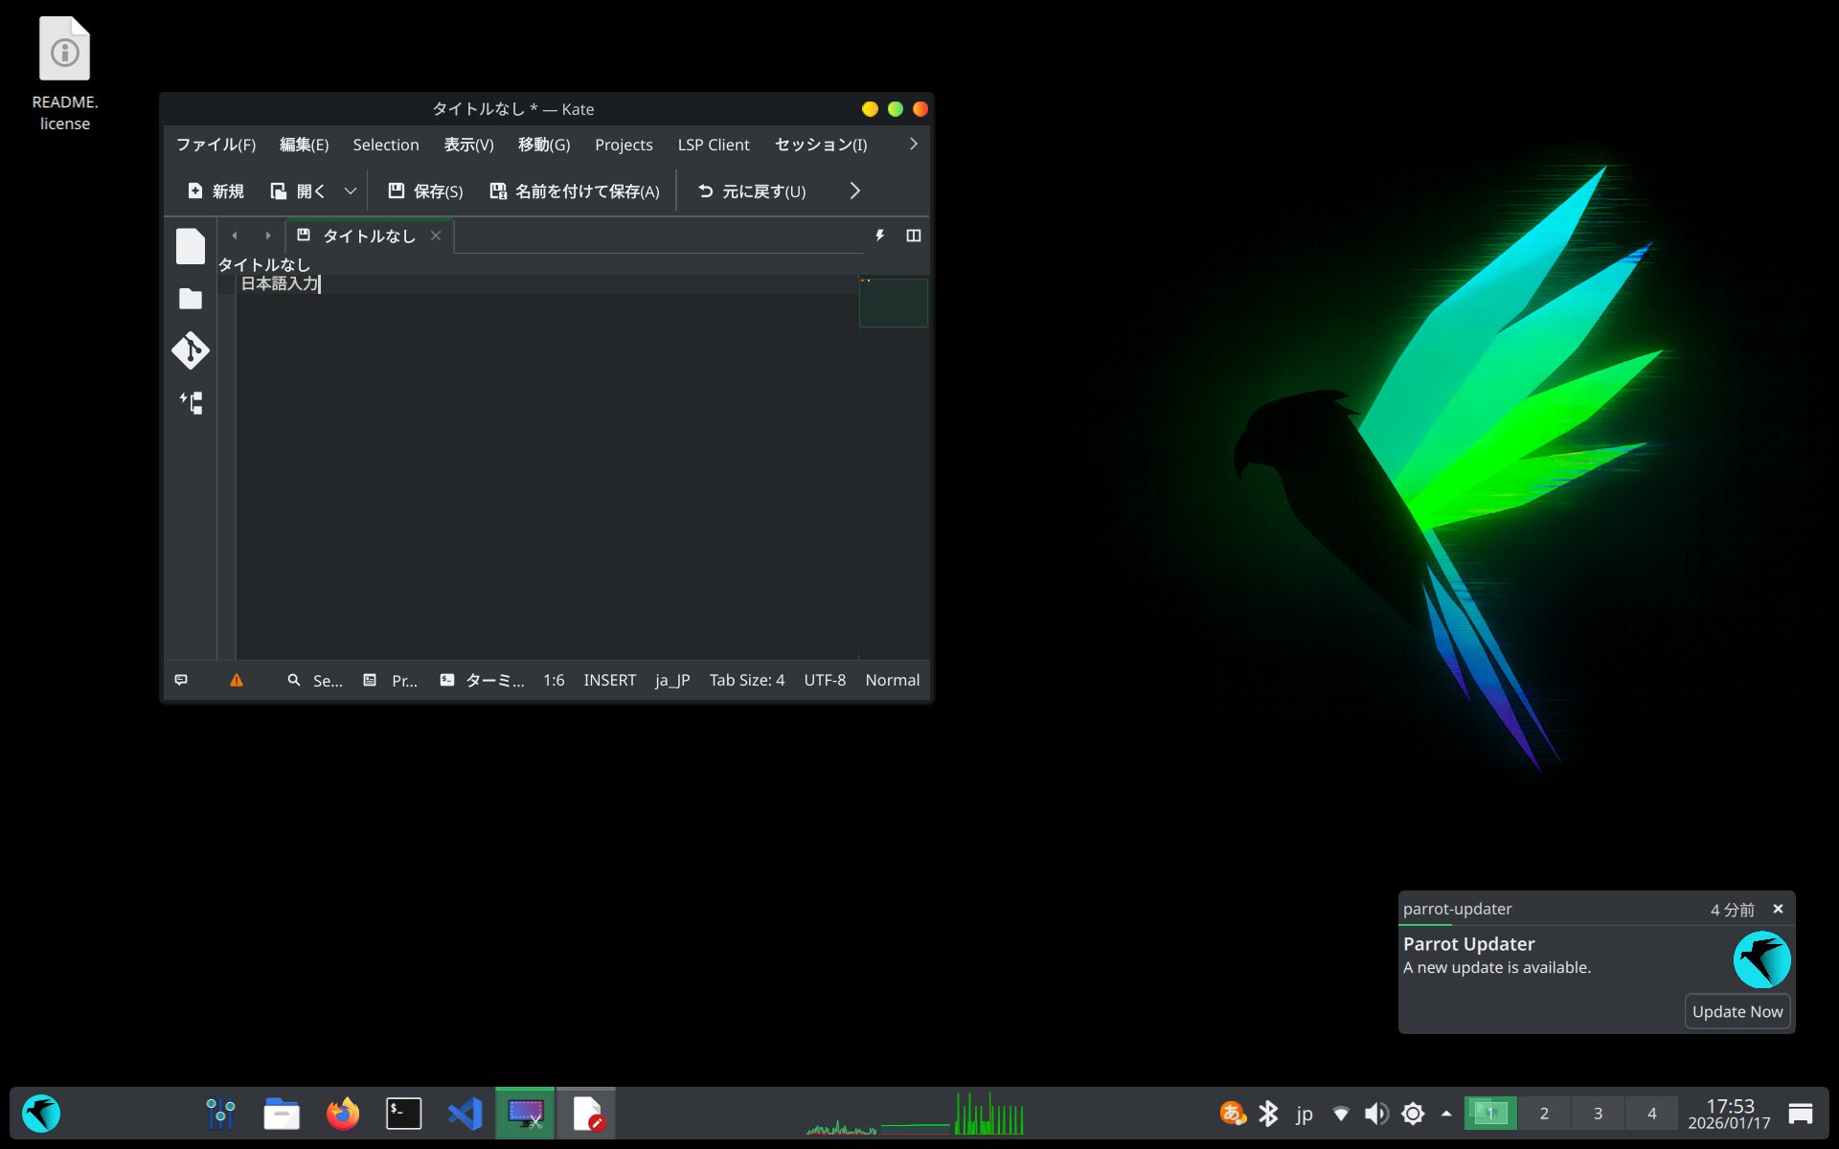The height and width of the screenshot is (1149, 1839).
Task: Click the Update Now button
Action: pos(1737,1011)
